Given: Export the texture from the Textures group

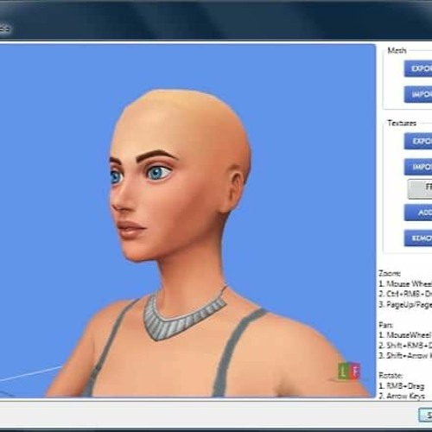Looking at the screenshot, I should 418,141.
